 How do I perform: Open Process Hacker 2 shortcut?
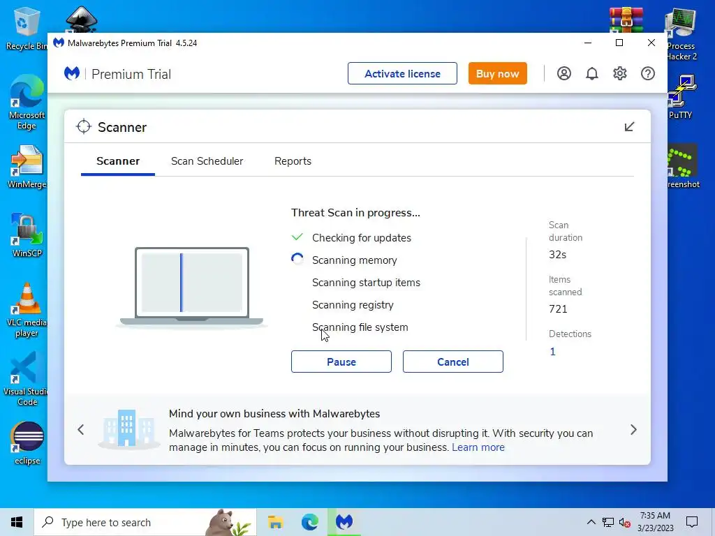click(x=681, y=35)
